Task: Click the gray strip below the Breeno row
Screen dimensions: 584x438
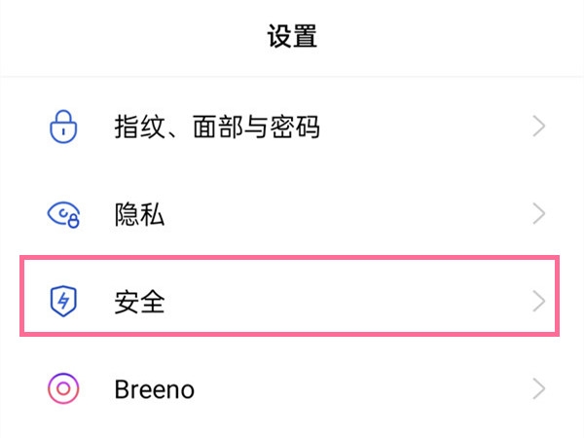Action: [x=292, y=433]
